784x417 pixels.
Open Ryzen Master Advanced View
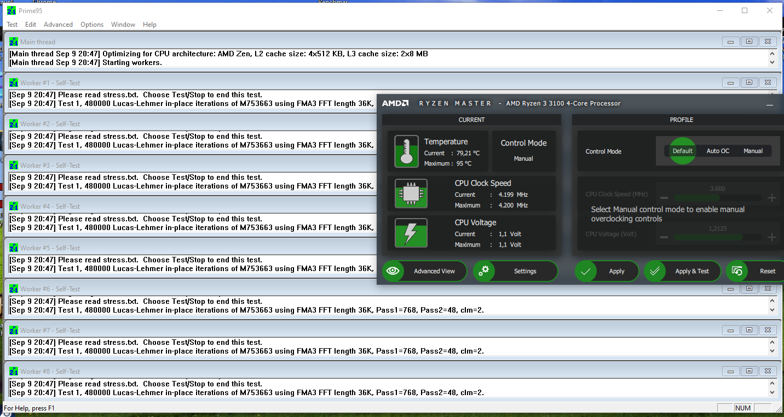click(x=425, y=271)
